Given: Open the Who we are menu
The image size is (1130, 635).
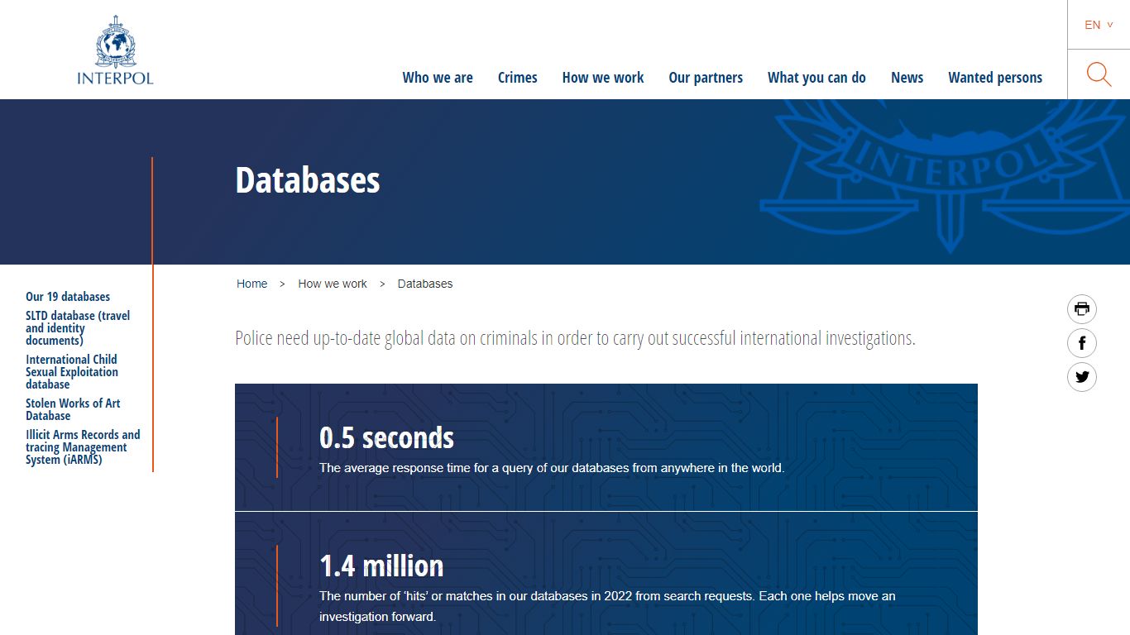Looking at the screenshot, I should coord(438,78).
